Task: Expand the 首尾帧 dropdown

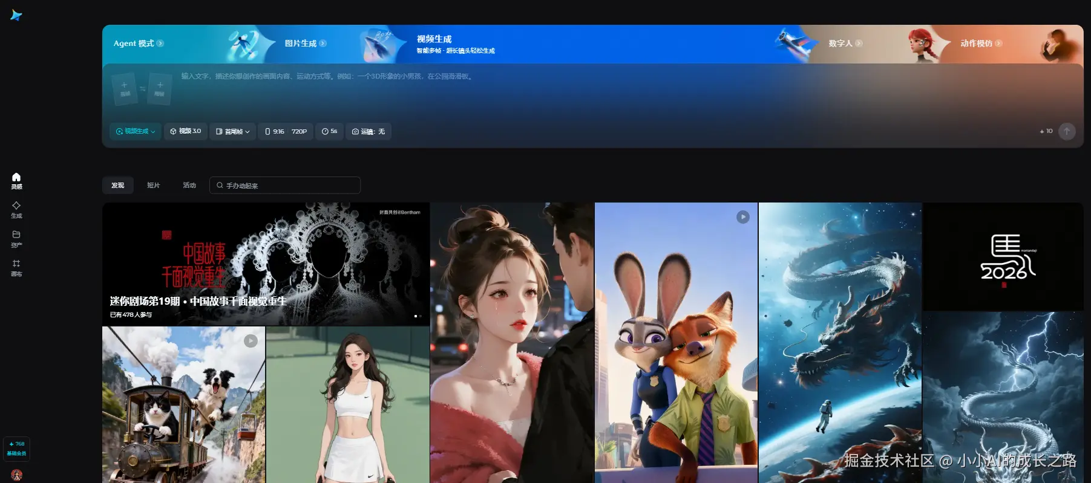Action: (x=233, y=131)
